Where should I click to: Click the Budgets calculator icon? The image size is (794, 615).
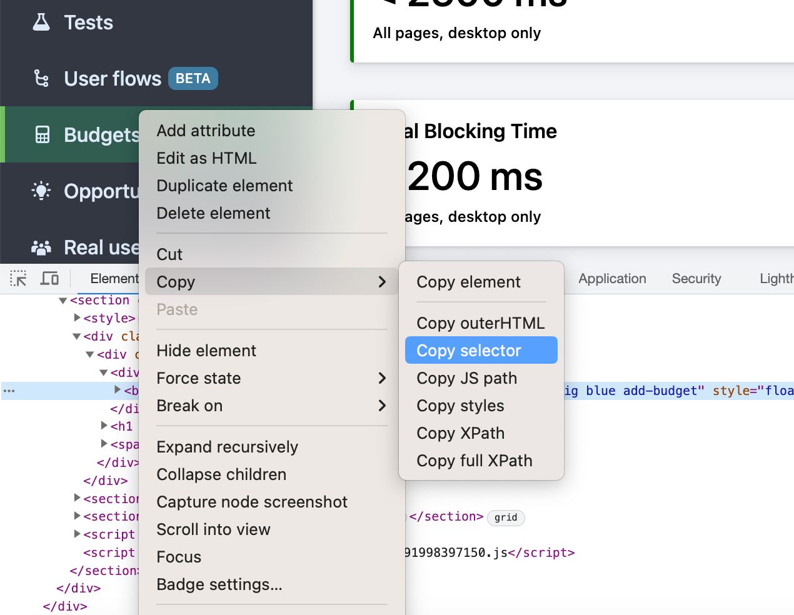pos(41,134)
